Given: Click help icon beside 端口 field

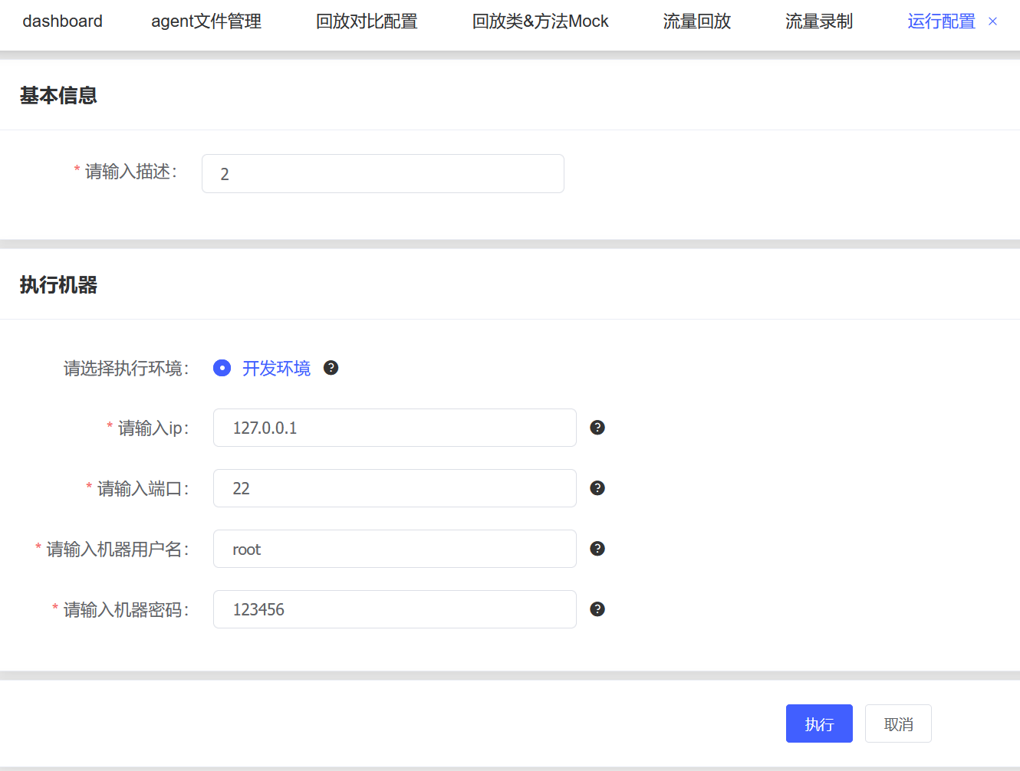Looking at the screenshot, I should [x=597, y=488].
